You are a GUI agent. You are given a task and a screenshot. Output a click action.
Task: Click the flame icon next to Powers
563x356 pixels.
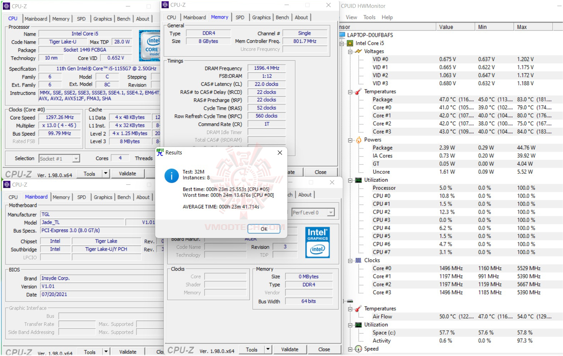(x=359, y=140)
